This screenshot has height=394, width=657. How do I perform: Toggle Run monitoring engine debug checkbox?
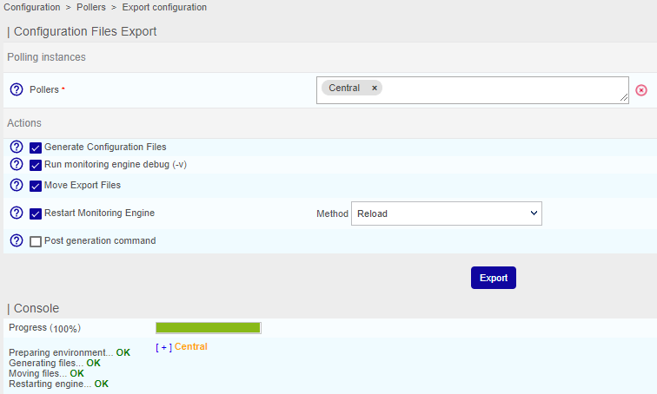click(36, 165)
